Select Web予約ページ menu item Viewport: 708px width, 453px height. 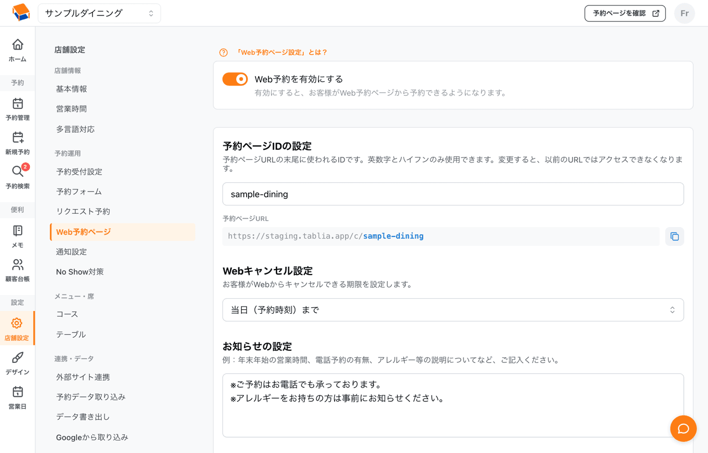coord(122,232)
